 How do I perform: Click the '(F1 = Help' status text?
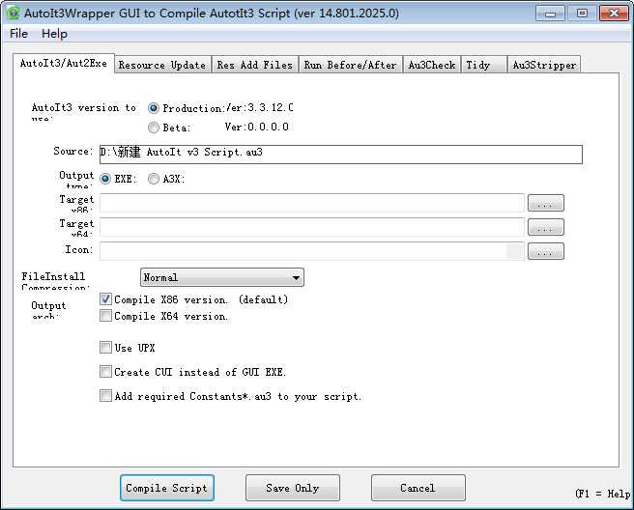click(602, 494)
